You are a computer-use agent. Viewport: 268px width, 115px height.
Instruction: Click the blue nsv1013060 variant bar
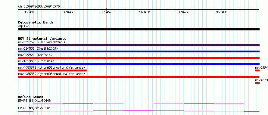139,64
